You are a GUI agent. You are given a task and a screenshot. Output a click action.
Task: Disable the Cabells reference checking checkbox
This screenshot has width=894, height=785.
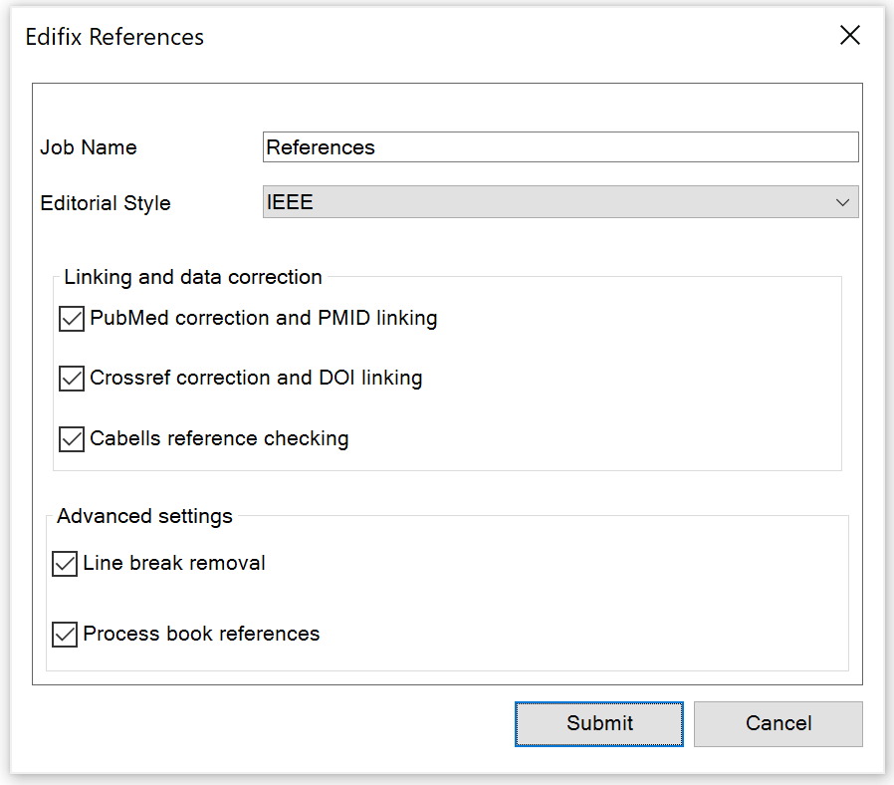[x=72, y=438]
